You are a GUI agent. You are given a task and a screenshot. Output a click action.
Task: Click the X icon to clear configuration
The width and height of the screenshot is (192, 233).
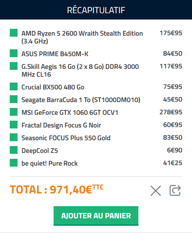coord(155,191)
